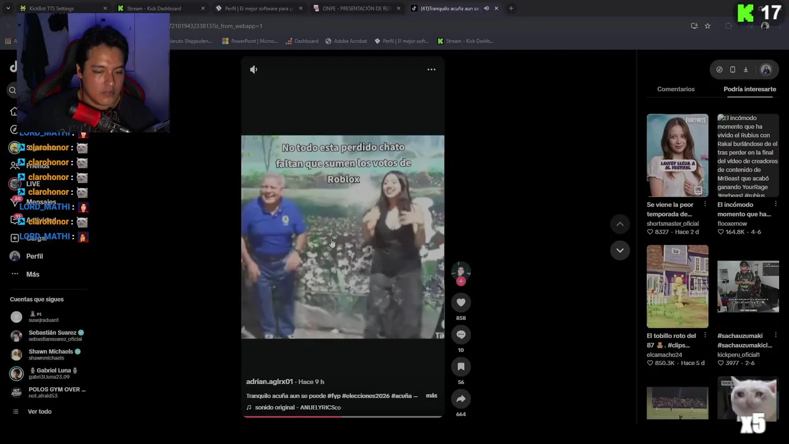Open the Chrome profile avatar in the toolbar
The image size is (789, 444).
tap(765, 26)
